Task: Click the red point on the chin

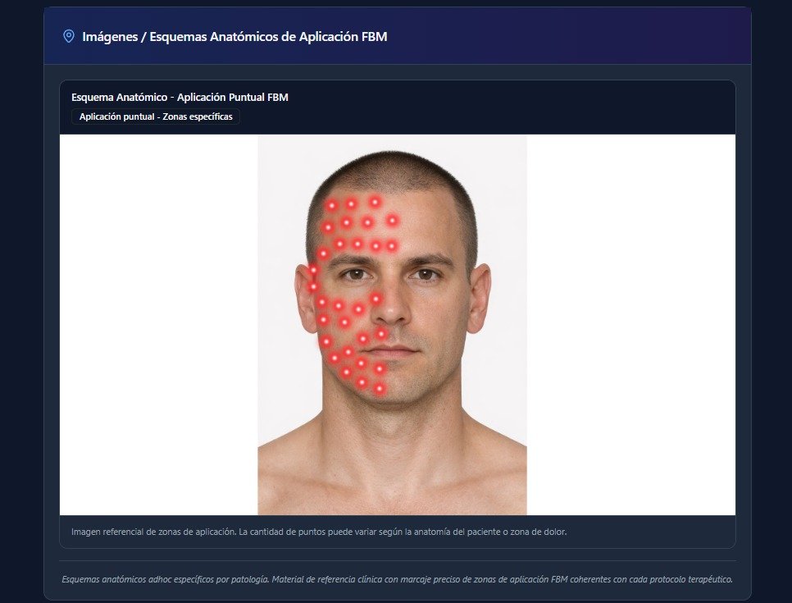Action: point(361,364)
